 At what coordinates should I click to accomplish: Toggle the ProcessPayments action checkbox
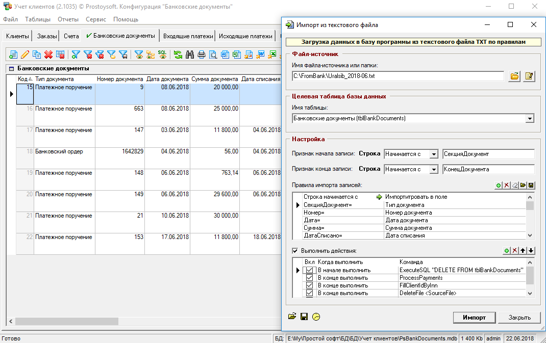tap(309, 278)
